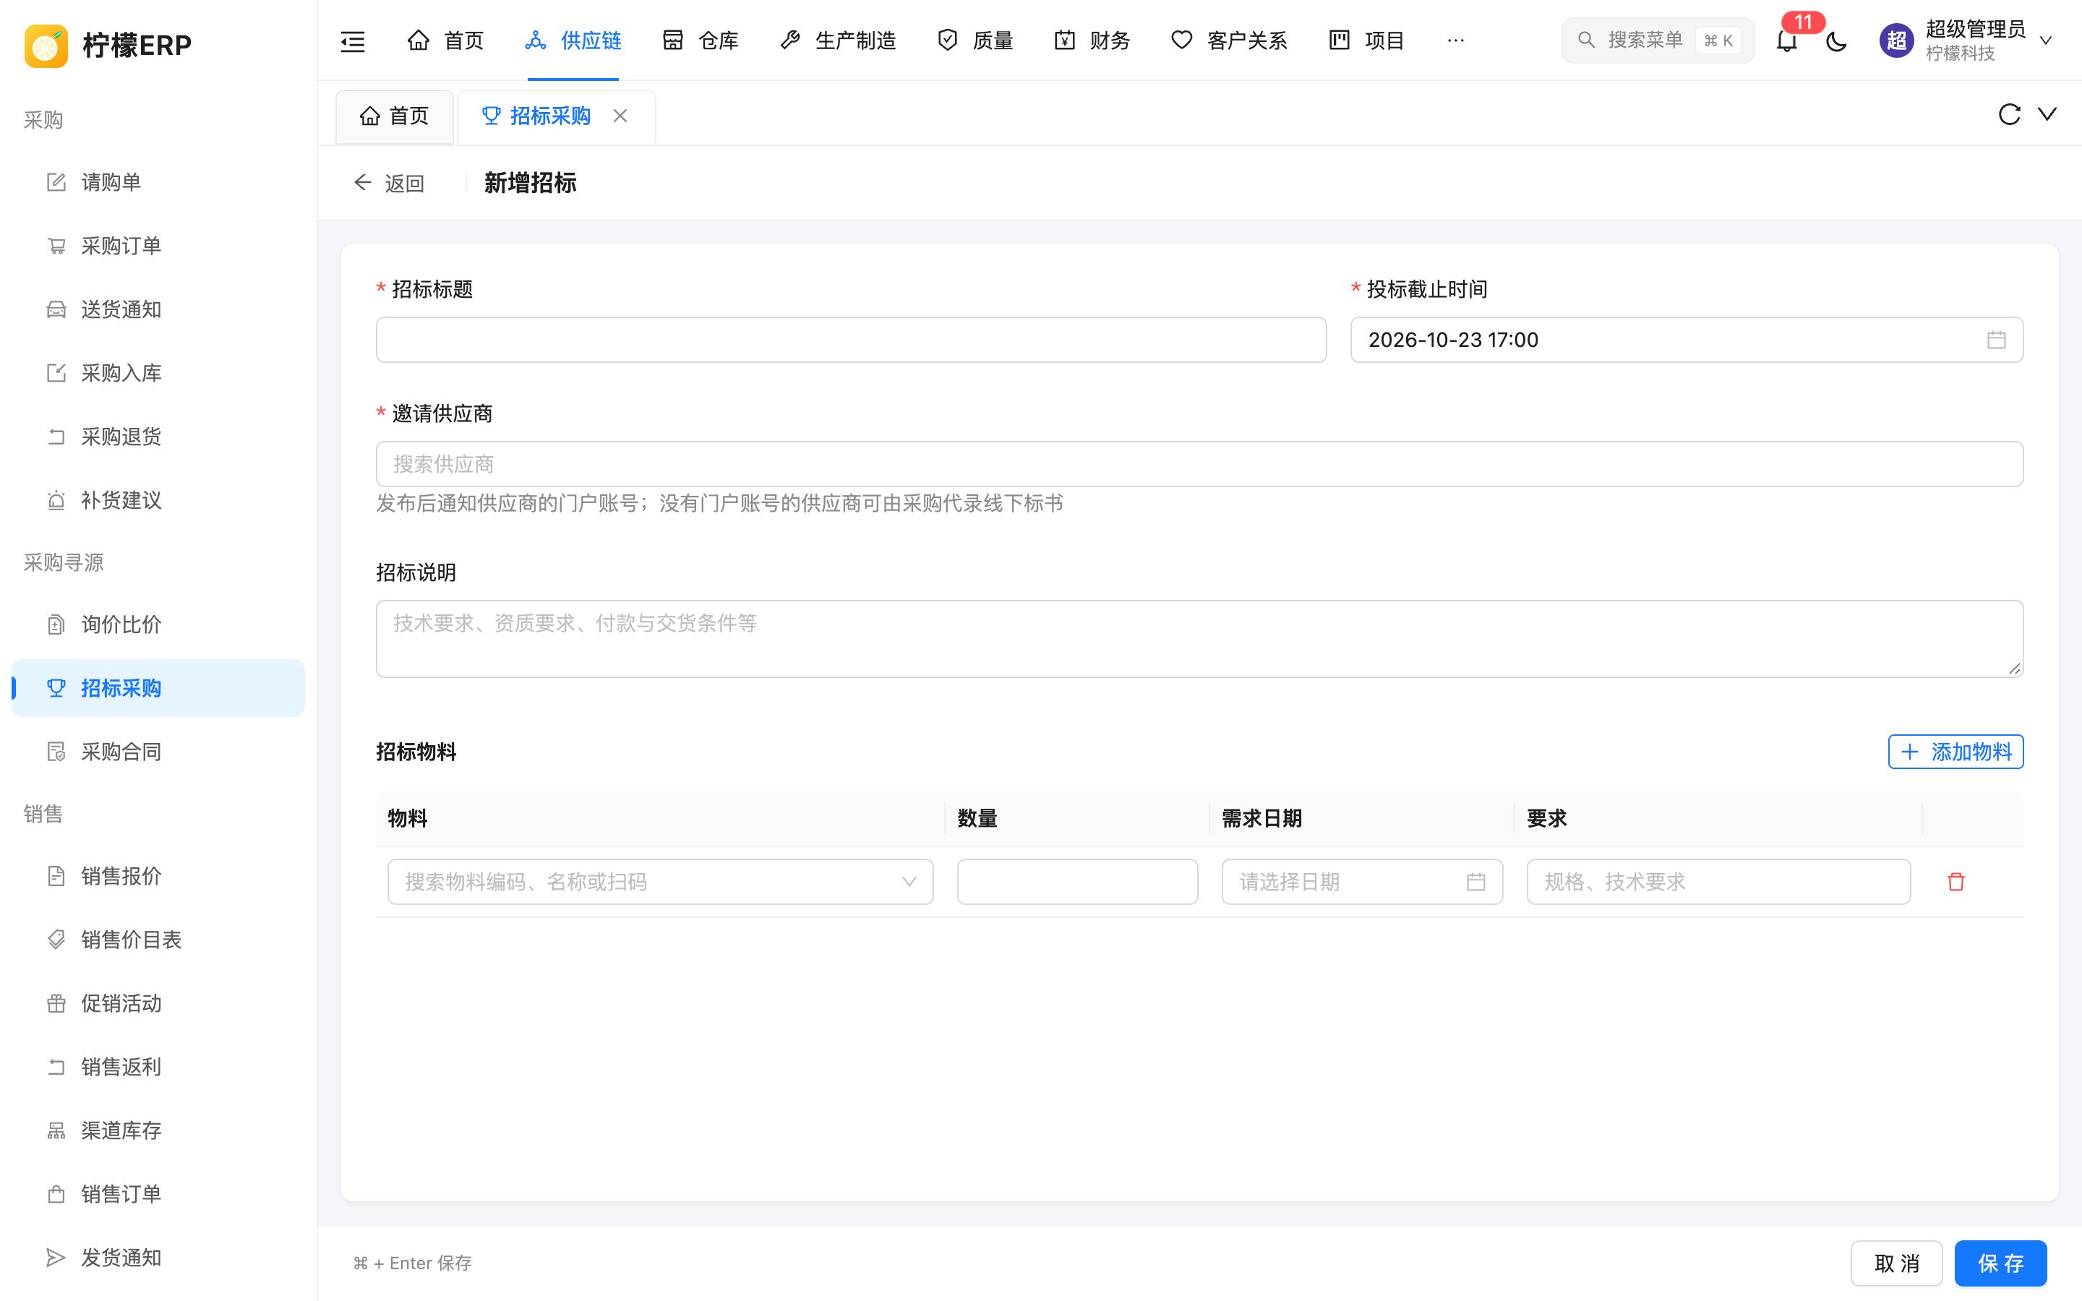Open 询价比价 in sidebar
This screenshot has width=2082, height=1301.
tap(158, 624)
